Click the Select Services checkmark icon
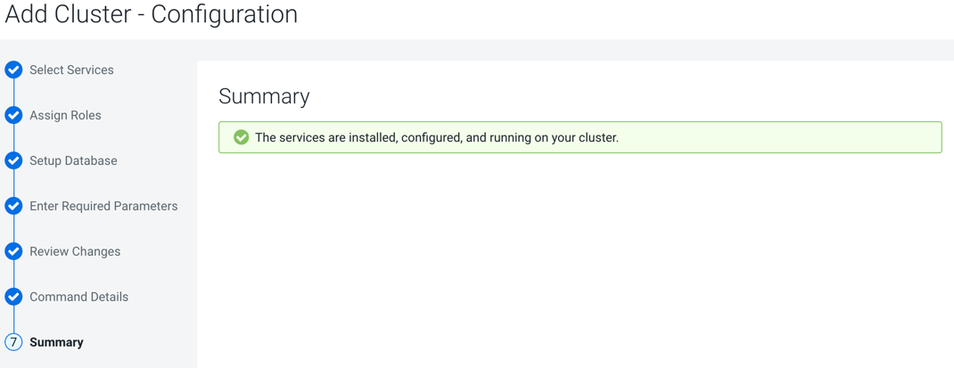 pyautogui.click(x=13, y=70)
